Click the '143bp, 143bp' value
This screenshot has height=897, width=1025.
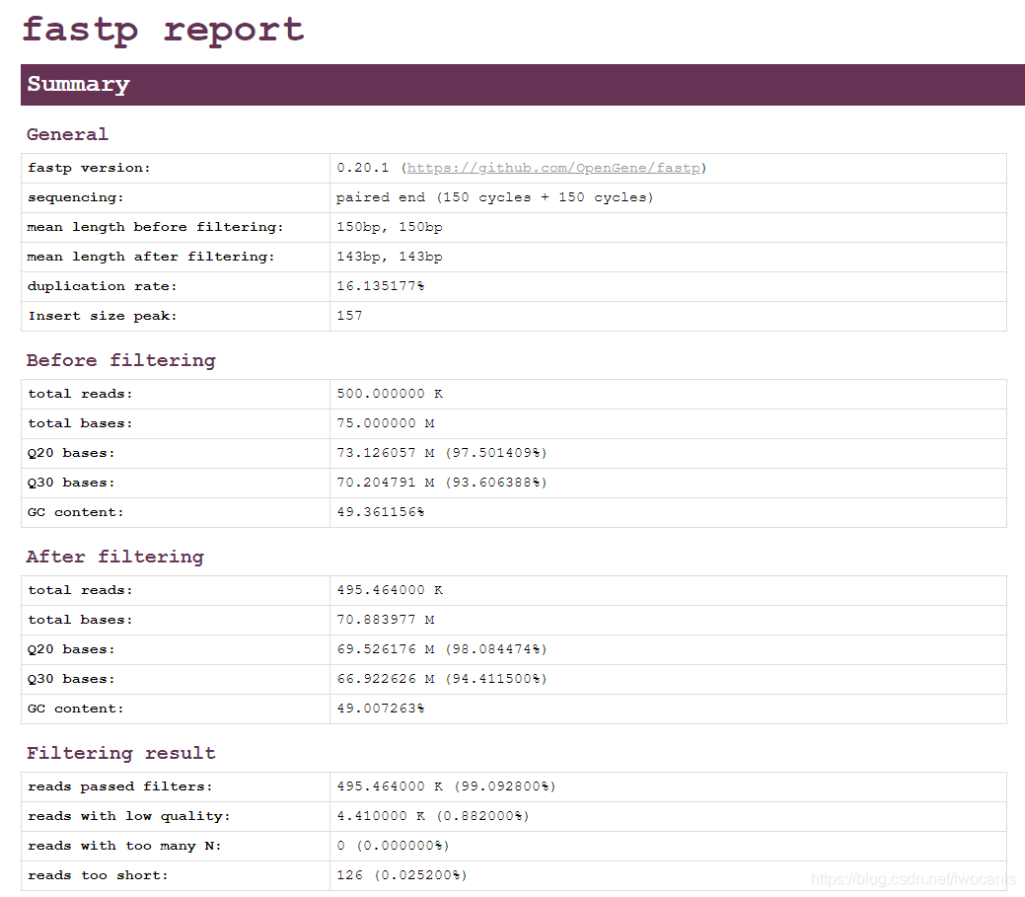tap(390, 257)
